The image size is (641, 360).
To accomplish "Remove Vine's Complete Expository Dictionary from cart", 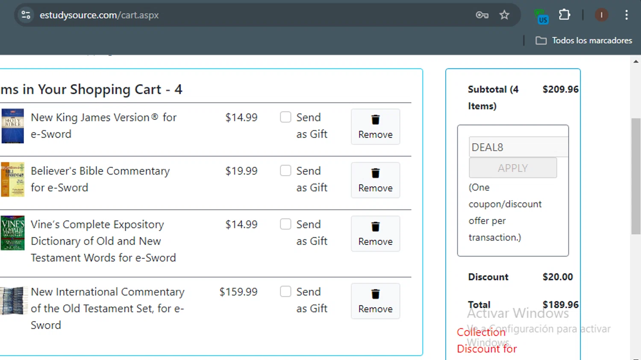I will [x=375, y=233].
